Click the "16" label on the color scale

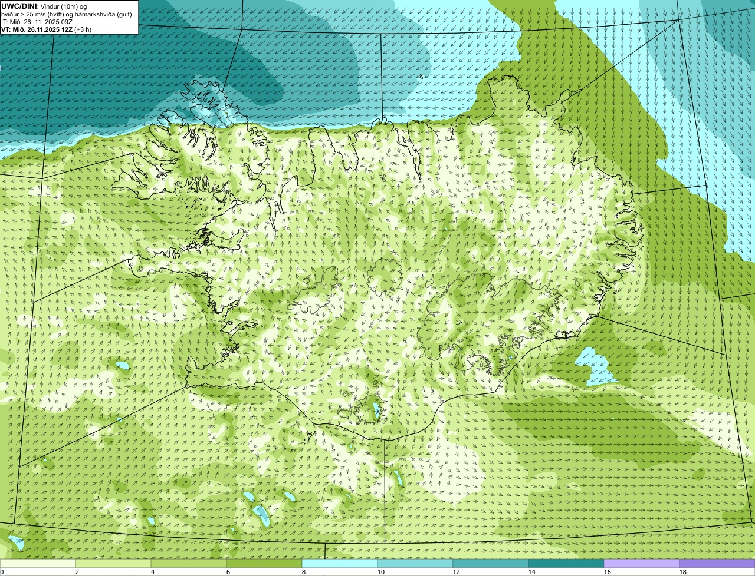click(x=607, y=572)
